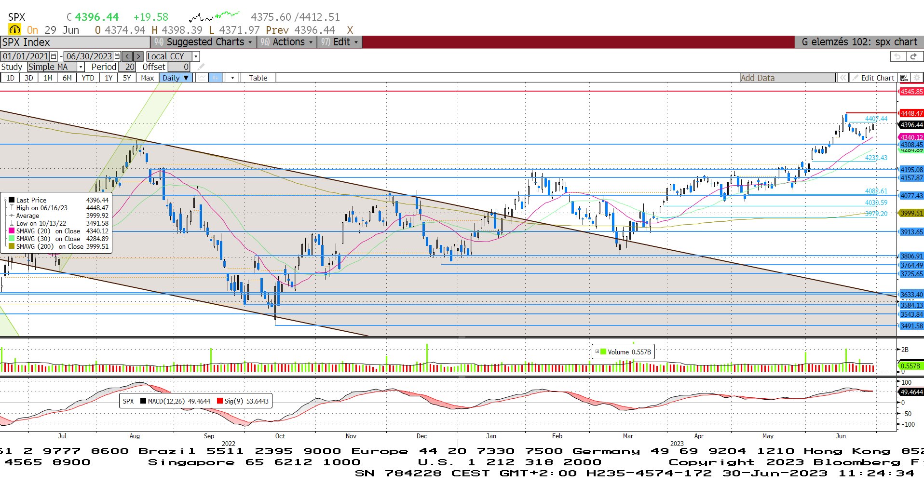Image resolution: width=924 pixels, height=500 pixels.
Task: Click the G elemzés 102: spx chart title
Action: pos(859,42)
